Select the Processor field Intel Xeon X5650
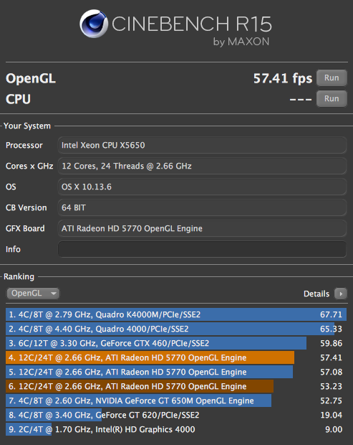This screenshot has width=353, height=445. point(202,145)
